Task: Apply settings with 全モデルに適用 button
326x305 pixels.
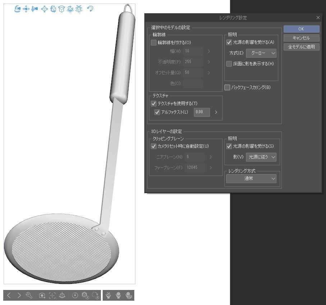Action: coord(301,47)
